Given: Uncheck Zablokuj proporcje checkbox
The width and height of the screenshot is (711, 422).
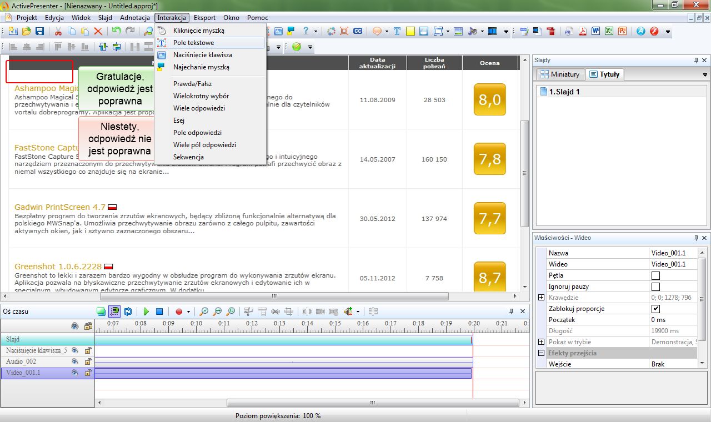Looking at the screenshot, I should pos(655,309).
